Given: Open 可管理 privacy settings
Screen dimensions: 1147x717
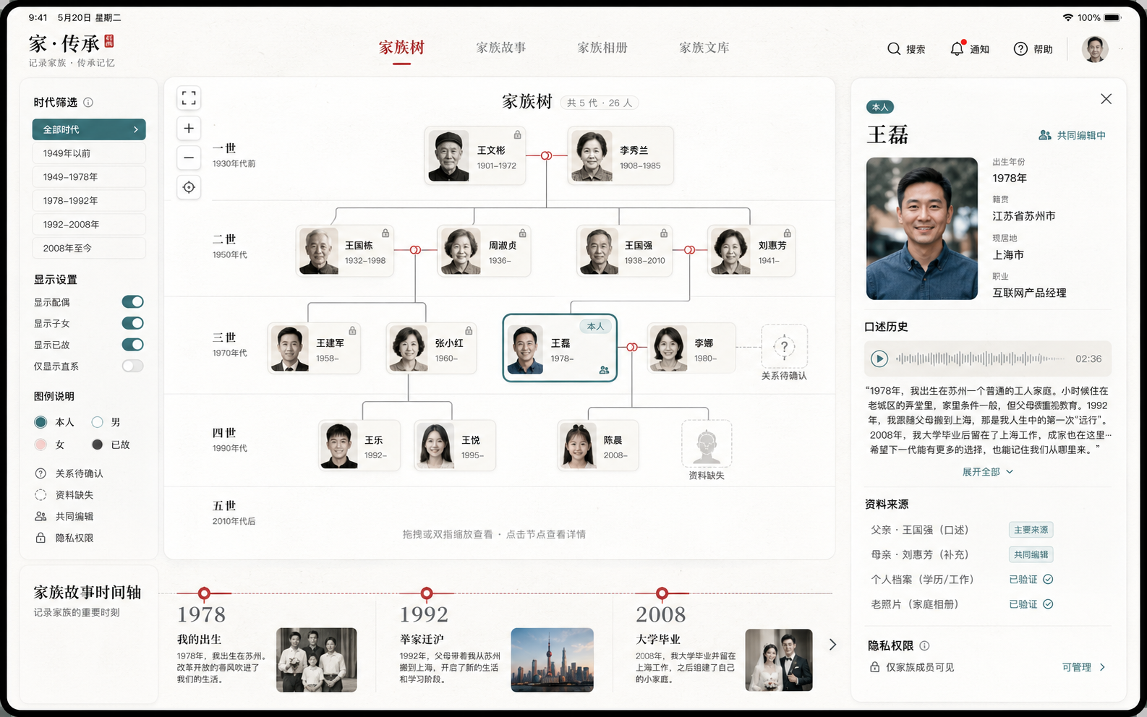Looking at the screenshot, I should pyautogui.click(x=1083, y=667).
